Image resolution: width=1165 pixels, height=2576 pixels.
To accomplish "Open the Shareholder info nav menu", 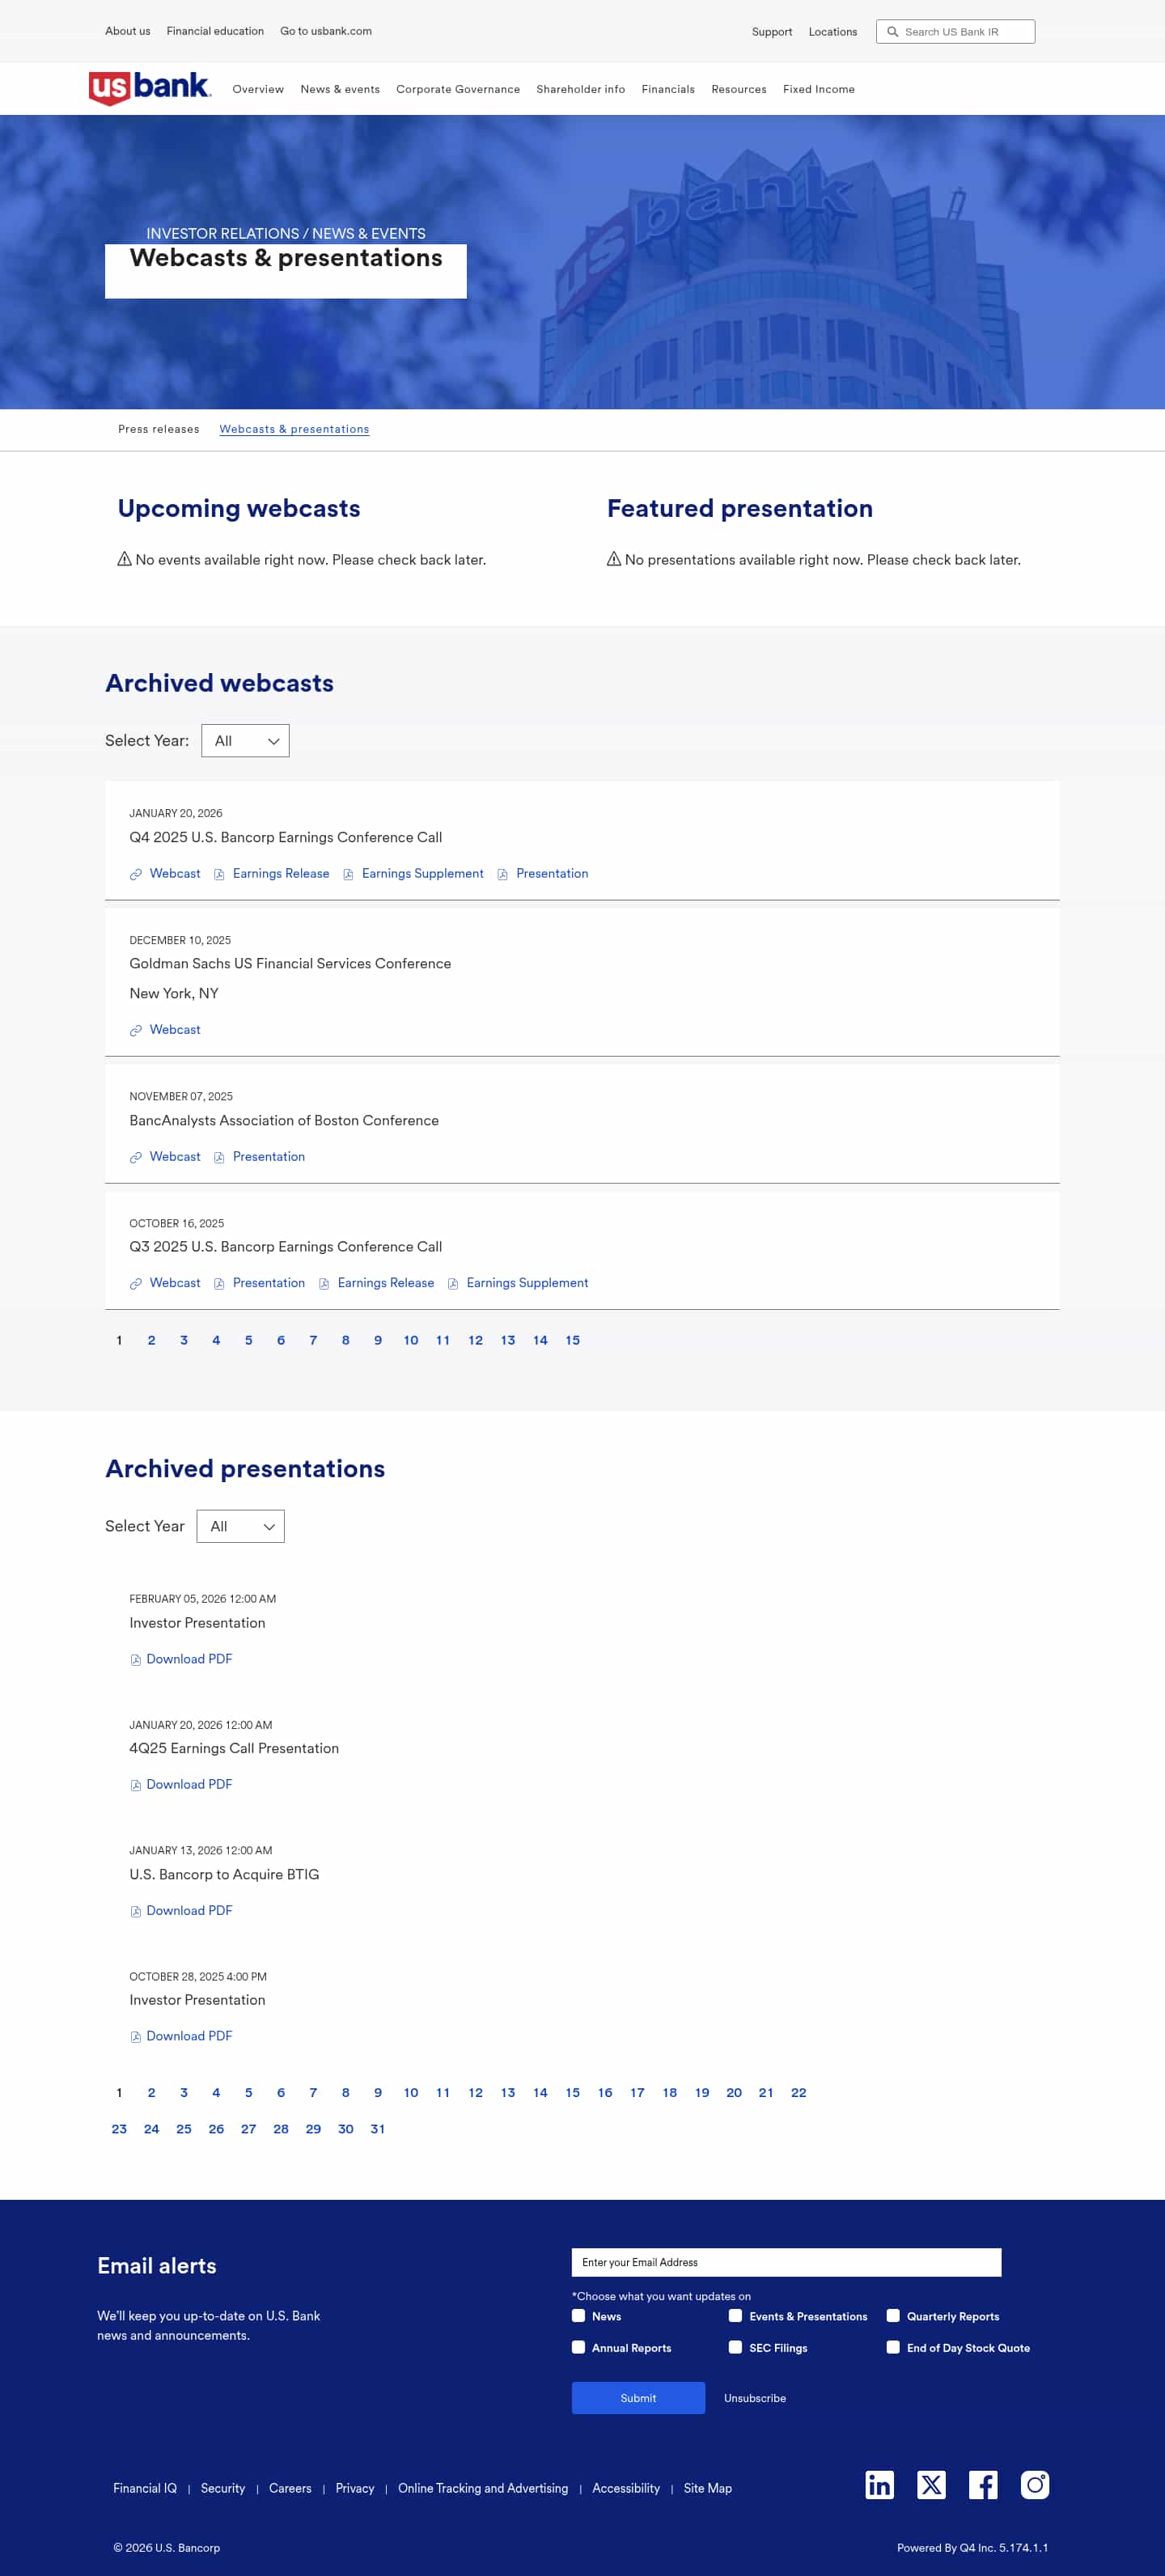I will click(580, 89).
